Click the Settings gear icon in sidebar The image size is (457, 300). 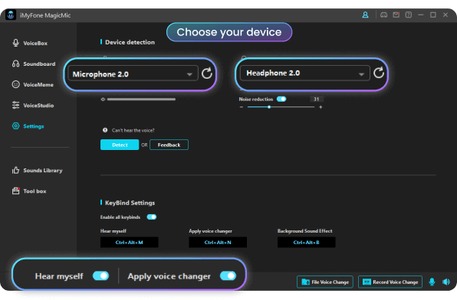(x=16, y=126)
